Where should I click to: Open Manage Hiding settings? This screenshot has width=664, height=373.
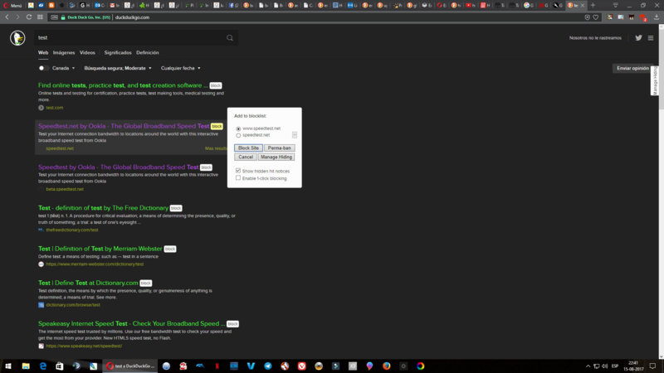tap(276, 157)
